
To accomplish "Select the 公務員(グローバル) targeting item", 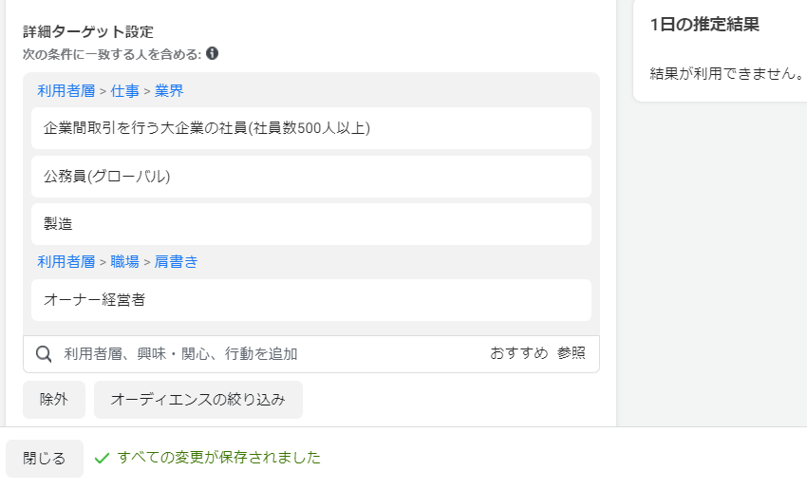I will pos(311,177).
